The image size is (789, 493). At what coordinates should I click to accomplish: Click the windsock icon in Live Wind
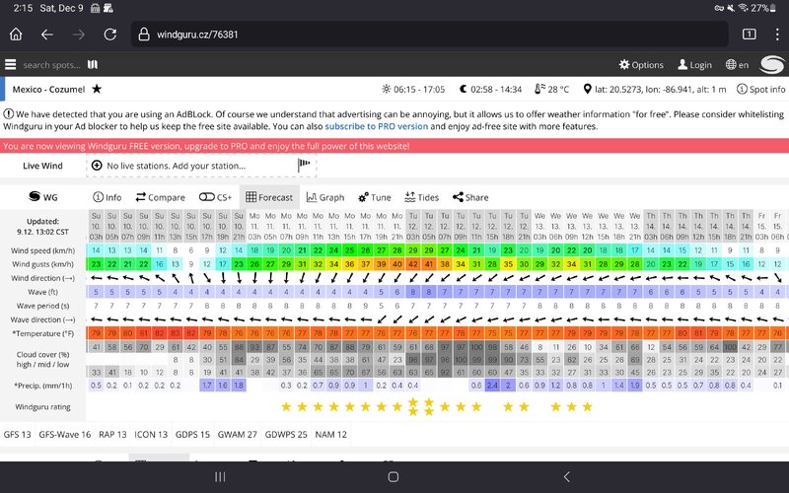[x=304, y=165]
